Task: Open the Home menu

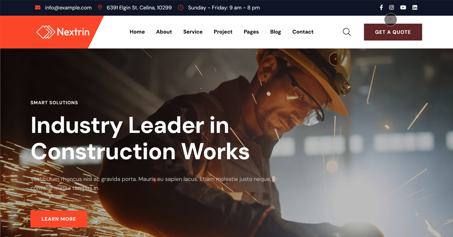Action: 137,32
